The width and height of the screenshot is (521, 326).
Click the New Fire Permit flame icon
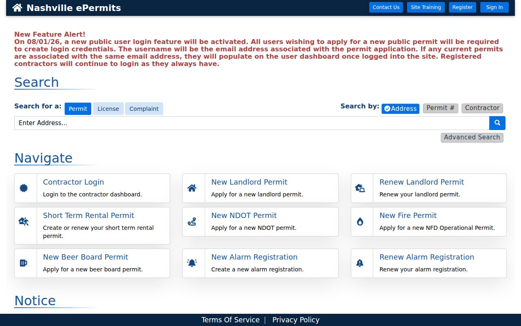tap(360, 222)
